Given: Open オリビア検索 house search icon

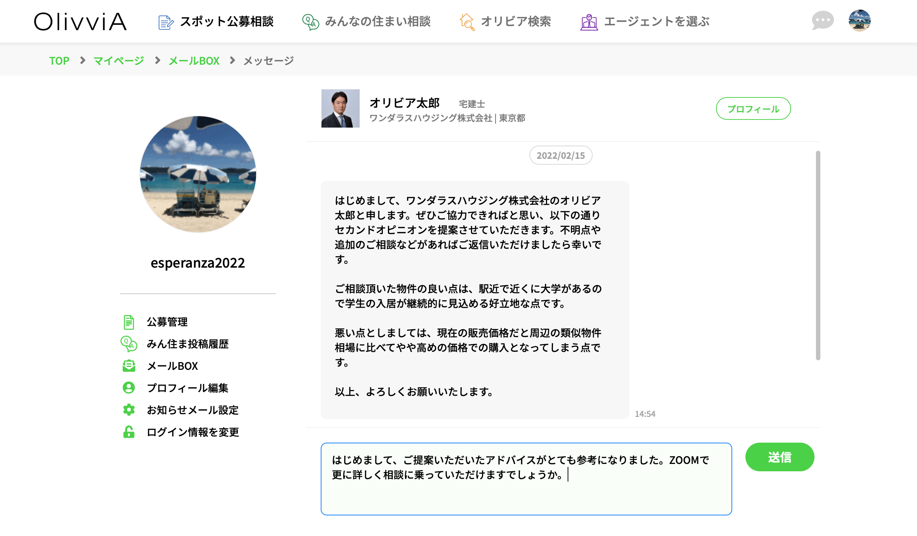Looking at the screenshot, I should tap(467, 22).
